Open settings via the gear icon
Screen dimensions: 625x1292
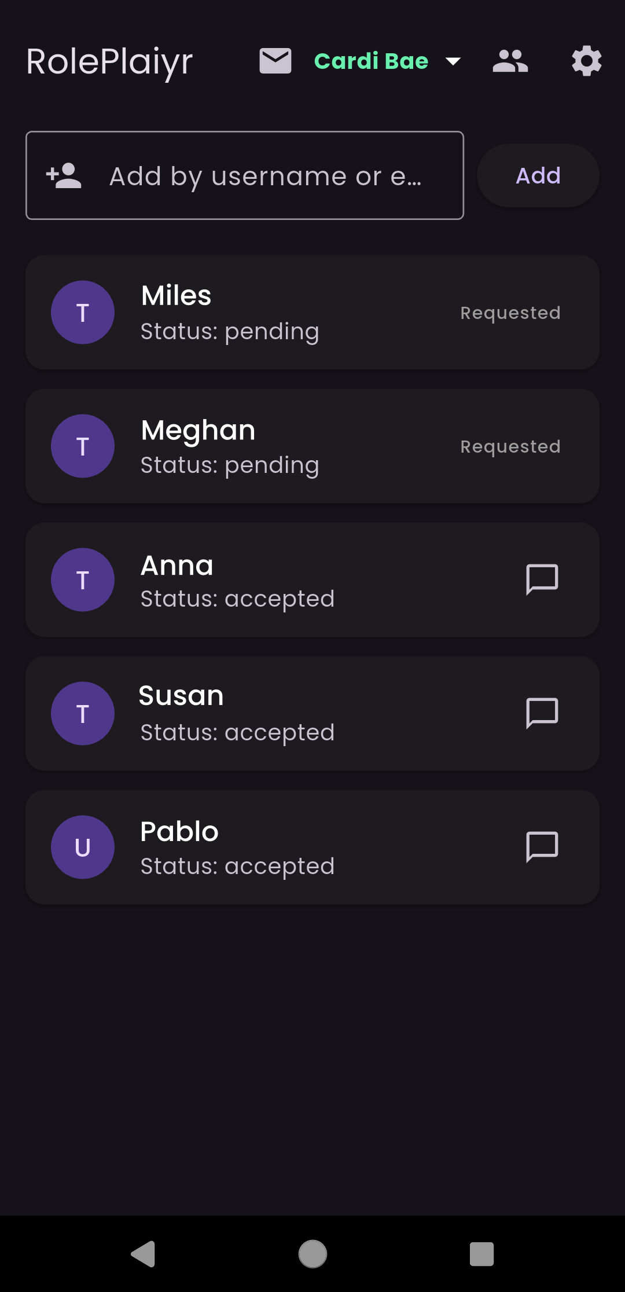[x=586, y=61]
